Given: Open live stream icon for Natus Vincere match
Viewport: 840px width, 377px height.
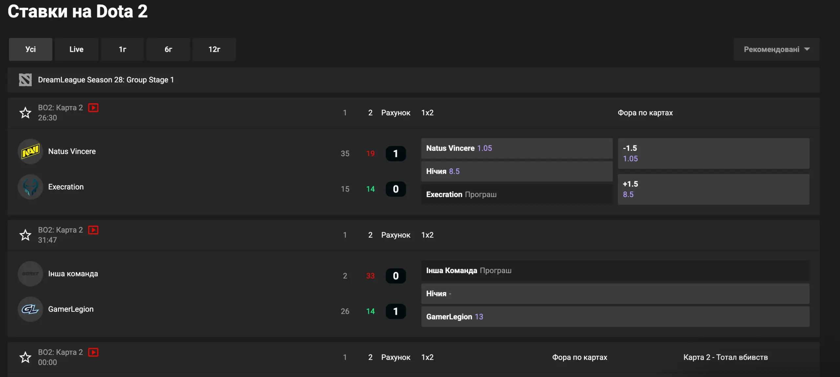Looking at the screenshot, I should tap(94, 108).
